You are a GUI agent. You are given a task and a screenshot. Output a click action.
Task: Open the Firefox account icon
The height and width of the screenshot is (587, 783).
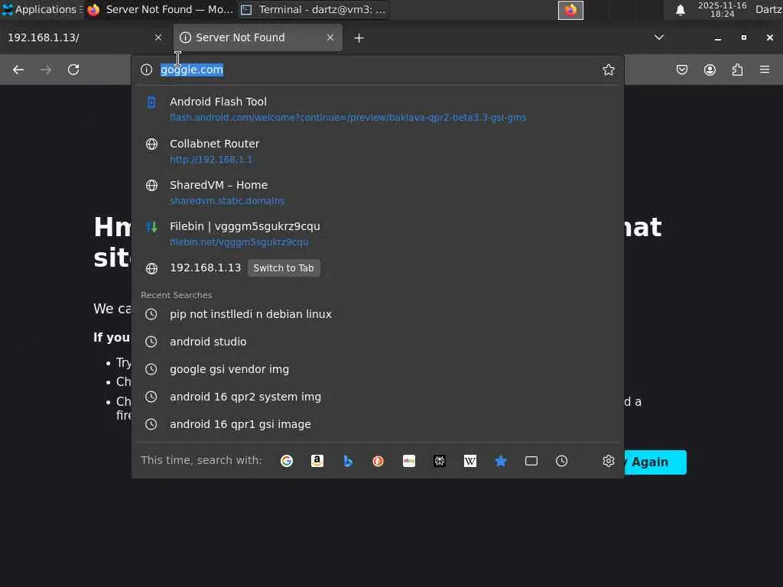click(710, 70)
